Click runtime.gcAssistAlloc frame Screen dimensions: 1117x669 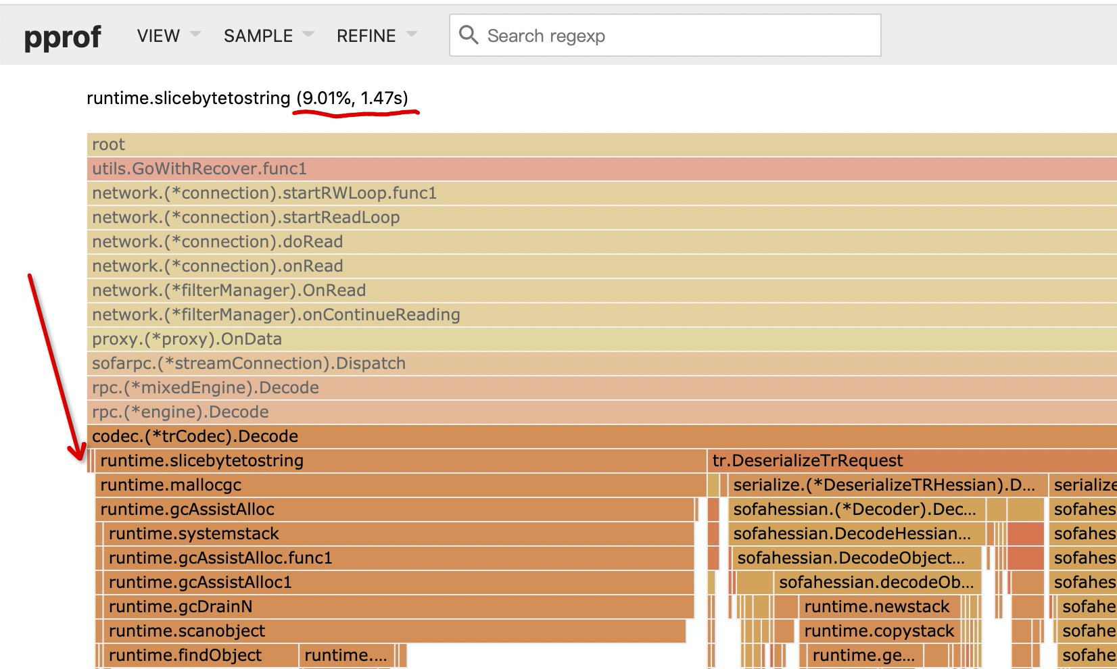tap(395, 510)
